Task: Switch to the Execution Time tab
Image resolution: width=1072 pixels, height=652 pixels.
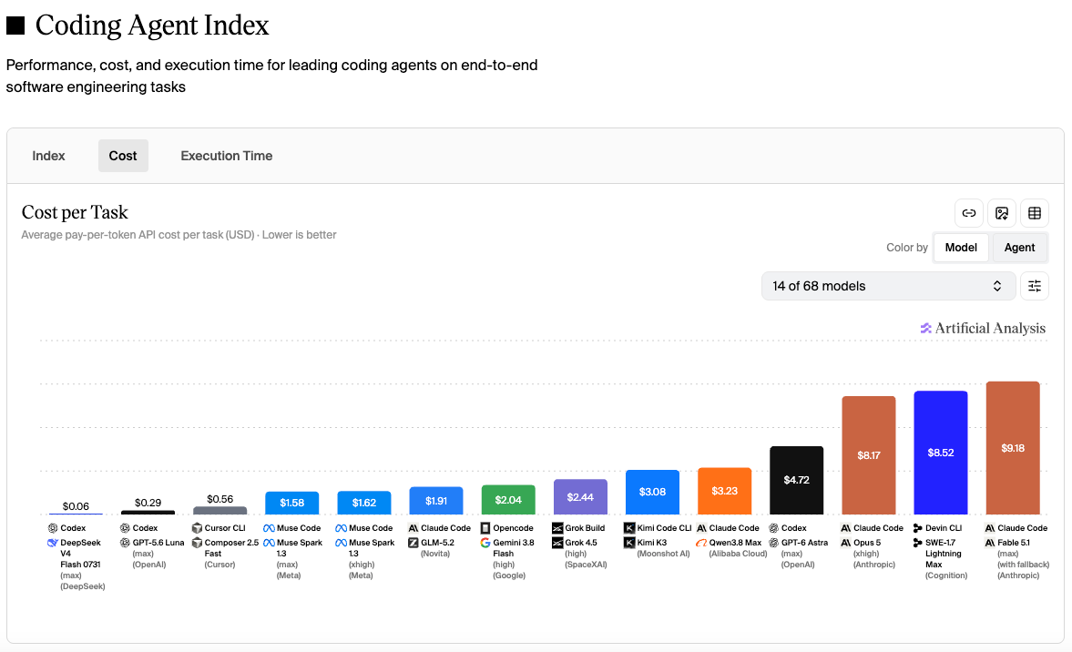Action: [226, 156]
